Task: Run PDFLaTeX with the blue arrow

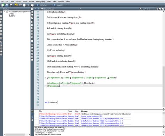Action: [x=37, y=5]
